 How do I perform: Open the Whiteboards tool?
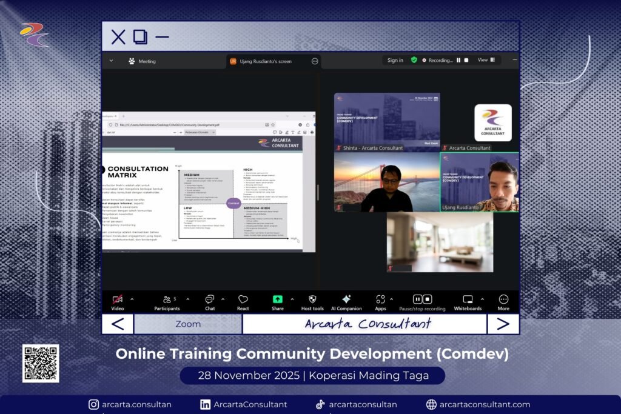coord(468,299)
